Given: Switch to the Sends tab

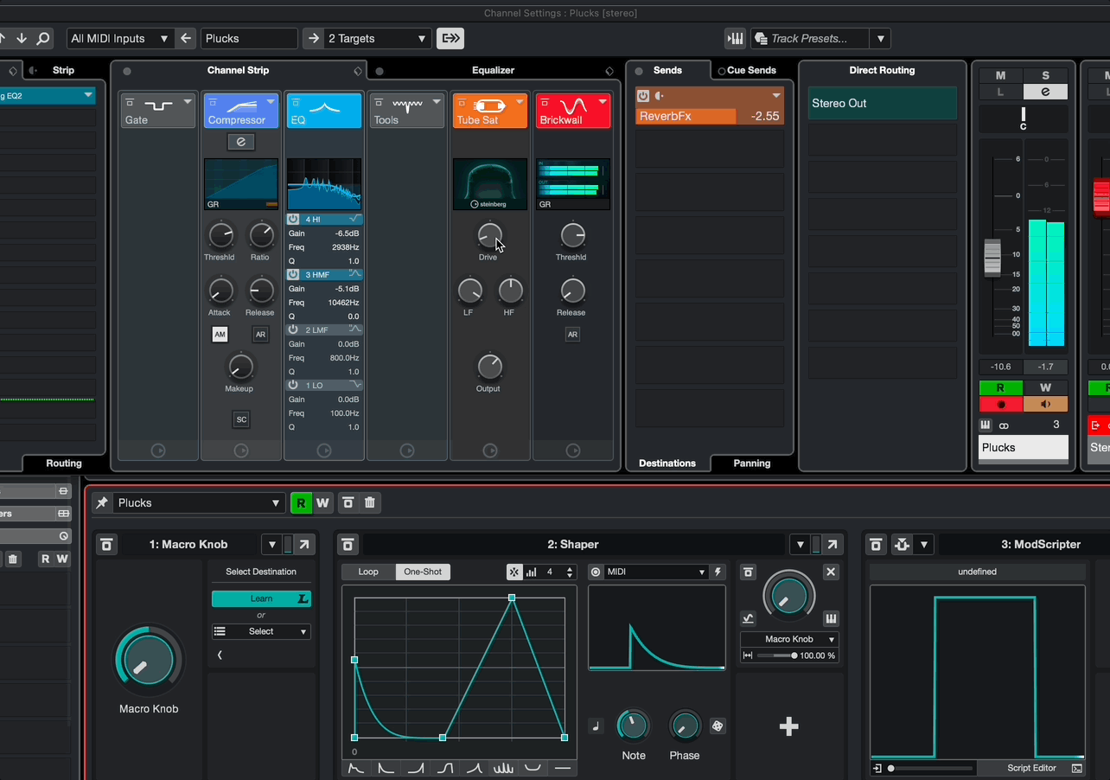Looking at the screenshot, I should [667, 70].
